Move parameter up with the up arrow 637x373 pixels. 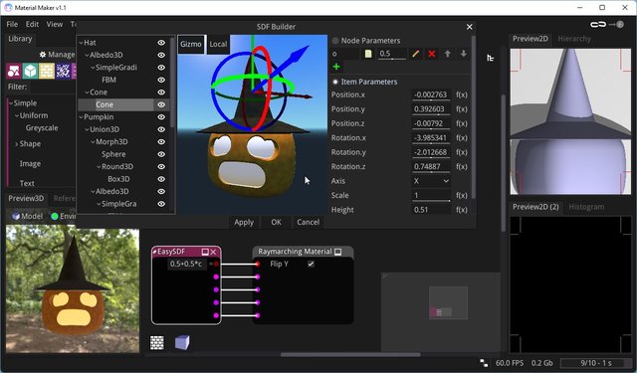(x=447, y=54)
